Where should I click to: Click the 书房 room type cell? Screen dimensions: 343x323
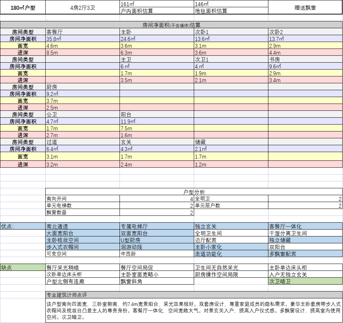coord(305,59)
